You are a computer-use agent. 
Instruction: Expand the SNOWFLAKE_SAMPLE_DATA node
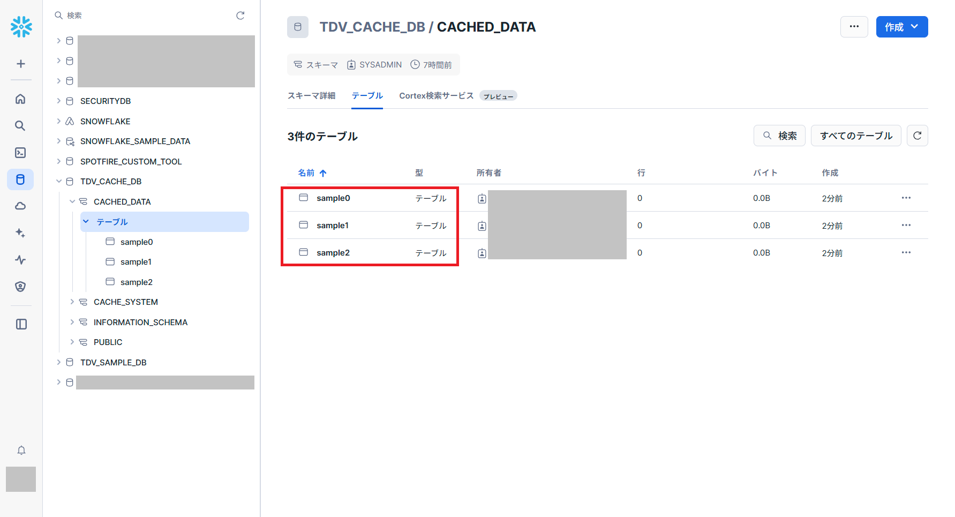pos(59,141)
